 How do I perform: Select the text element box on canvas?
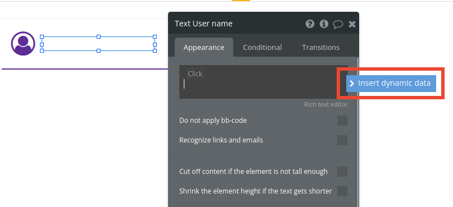(98, 44)
